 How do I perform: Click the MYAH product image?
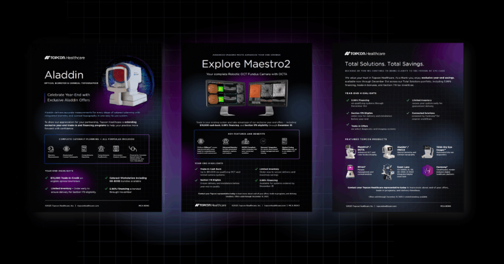click(x=351, y=171)
